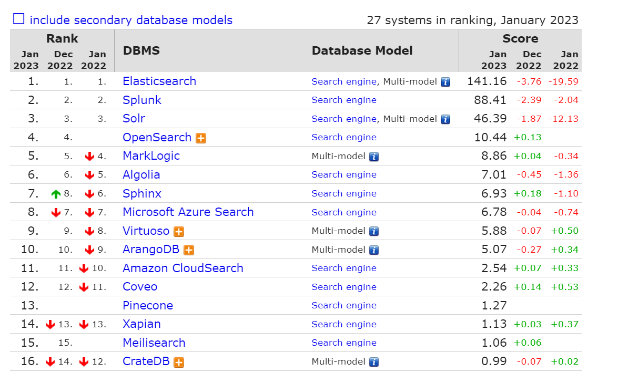Click the Search engine link in Solr row
The width and height of the screenshot is (618, 373).
tap(343, 119)
